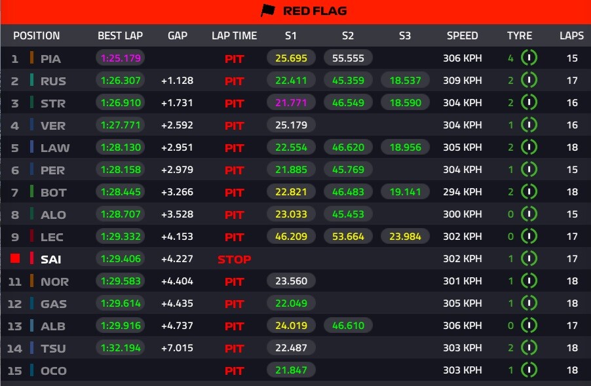Click the GAP column header
The height and width of the screenshot is (386, 591).
click(x=178, y=35)
